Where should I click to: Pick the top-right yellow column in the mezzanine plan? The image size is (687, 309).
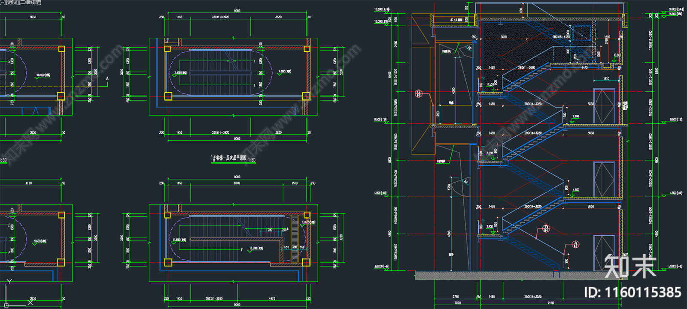tap(307, 49)
